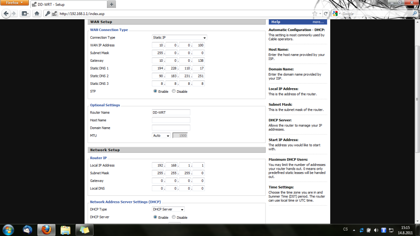Open the DHCP Type dropdown
This screenshot has width=420, height=236.
click(168, 209)
